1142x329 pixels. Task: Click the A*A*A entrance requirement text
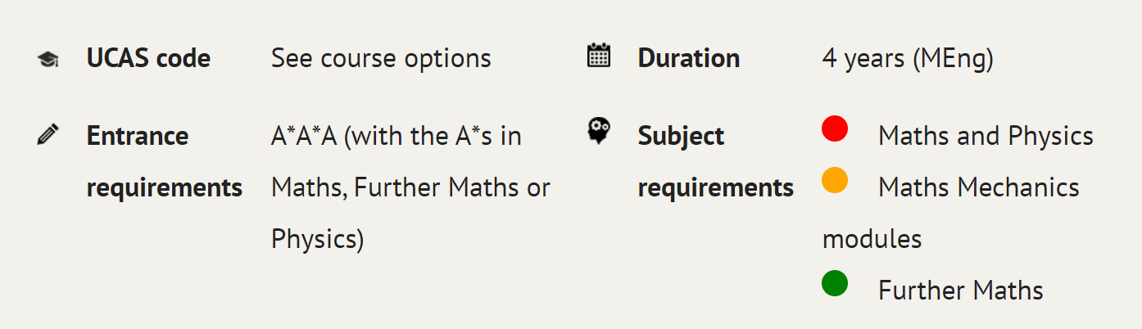click(397, 136)
